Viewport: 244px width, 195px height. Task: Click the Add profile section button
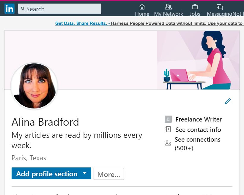pos(48,173)
